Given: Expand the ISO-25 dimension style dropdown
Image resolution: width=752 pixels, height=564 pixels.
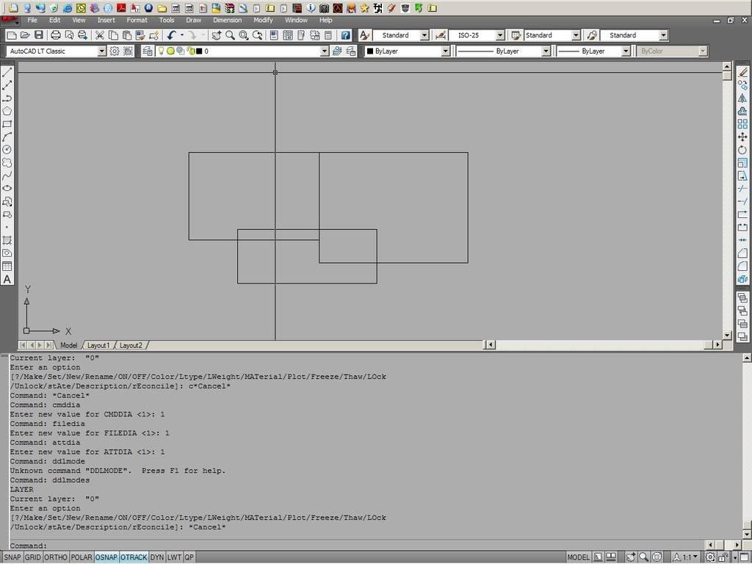Looking at the screenshot, I should pos(500,35).
